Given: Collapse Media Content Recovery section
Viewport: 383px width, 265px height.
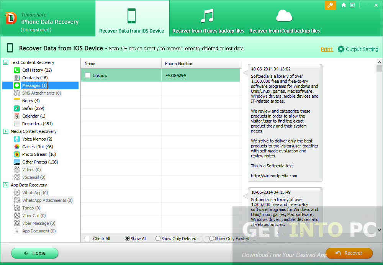Looking at the screenshot, I should (6, 131).
